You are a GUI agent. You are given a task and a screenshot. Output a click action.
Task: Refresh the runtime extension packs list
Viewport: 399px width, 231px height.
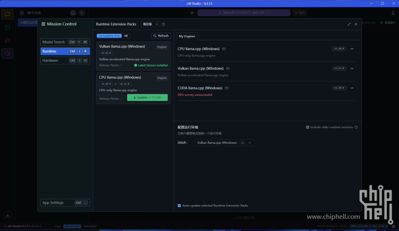point(161,36)
